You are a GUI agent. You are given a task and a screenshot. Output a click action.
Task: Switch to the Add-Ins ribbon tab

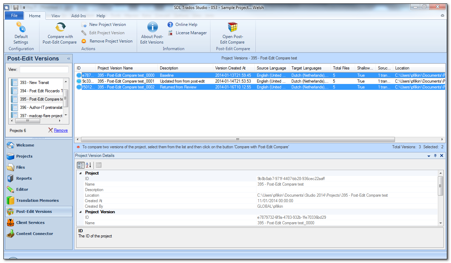(79, 16)
